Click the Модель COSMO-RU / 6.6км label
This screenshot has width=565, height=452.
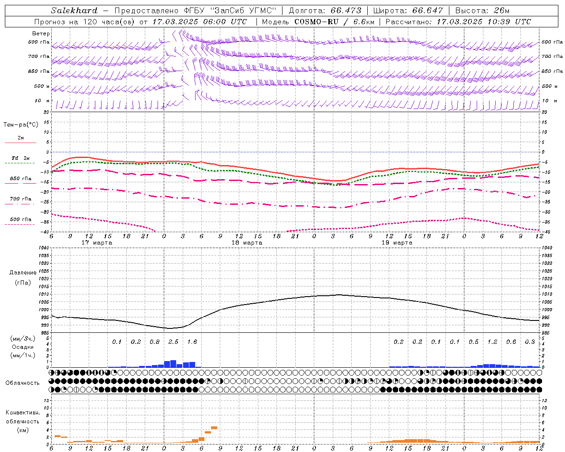click(x=318, y=22)
